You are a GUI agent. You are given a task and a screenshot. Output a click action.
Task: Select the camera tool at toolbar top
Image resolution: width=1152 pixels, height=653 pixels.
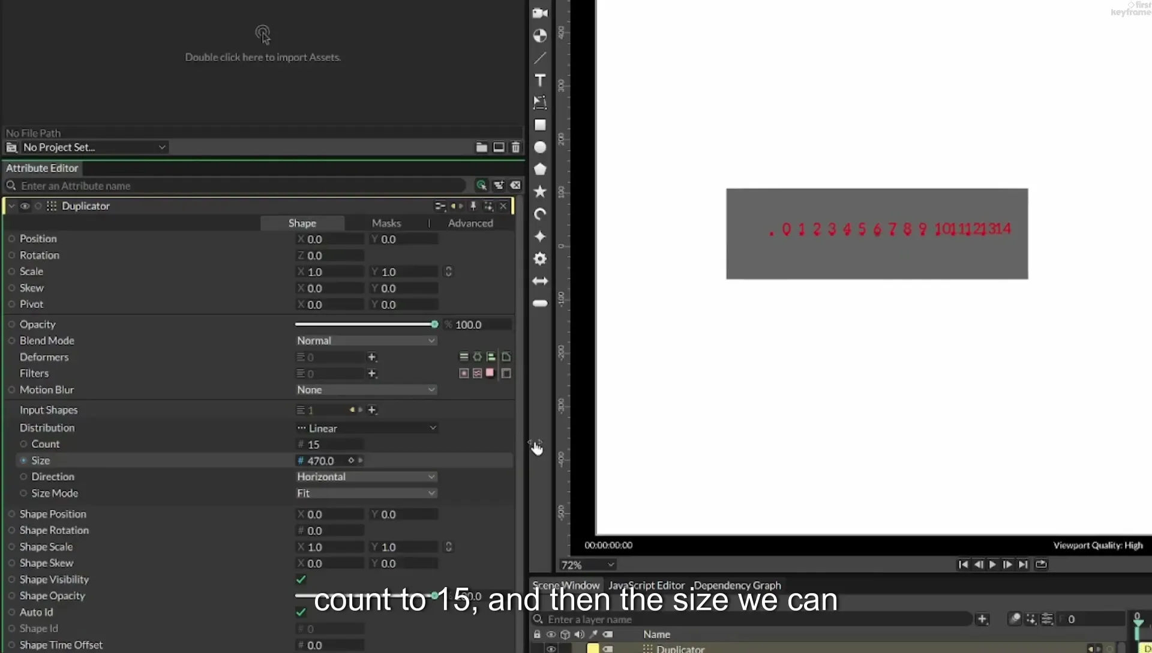pos(540,13)
